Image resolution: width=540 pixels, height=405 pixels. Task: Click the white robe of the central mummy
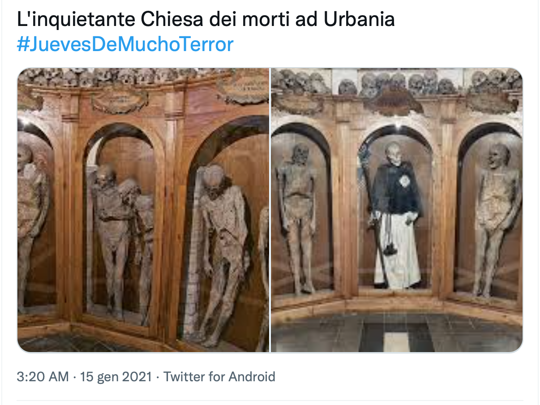pyautogui.click(x=399, y=253)
